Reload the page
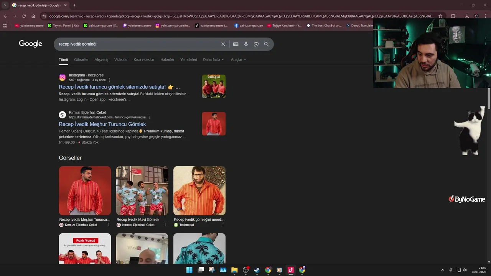 24,16
